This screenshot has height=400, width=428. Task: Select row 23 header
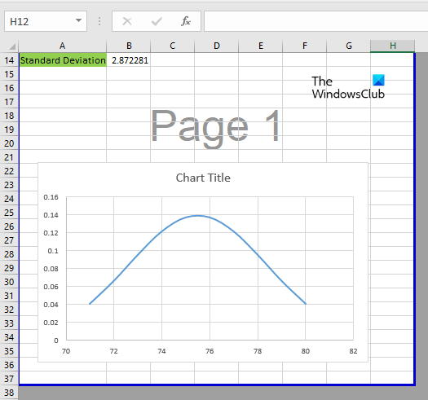(9, 185)
